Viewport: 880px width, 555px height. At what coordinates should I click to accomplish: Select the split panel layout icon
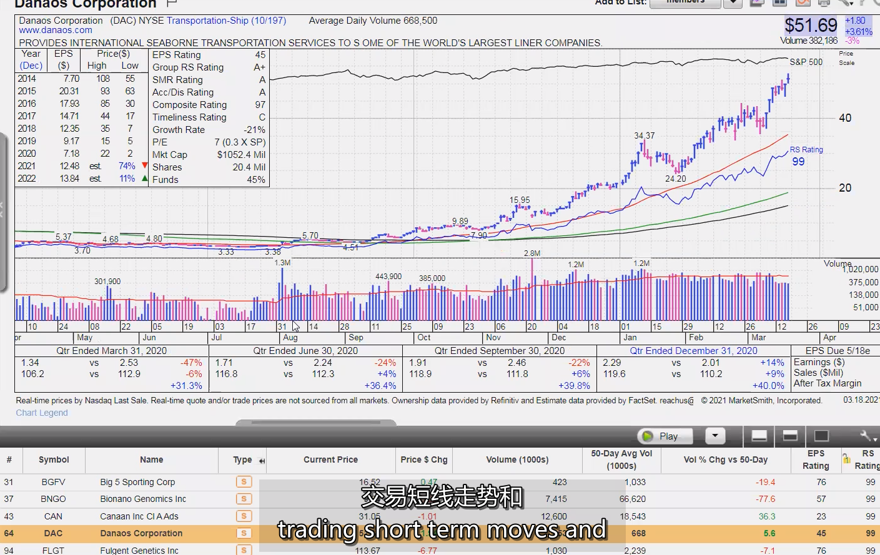[790, 436]
